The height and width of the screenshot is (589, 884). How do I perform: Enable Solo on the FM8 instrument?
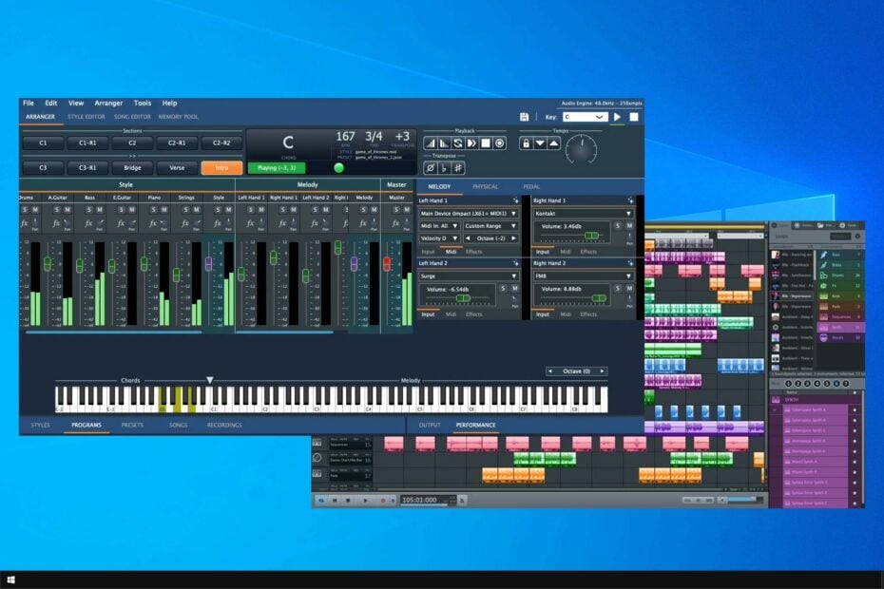[x=617, y=287]
